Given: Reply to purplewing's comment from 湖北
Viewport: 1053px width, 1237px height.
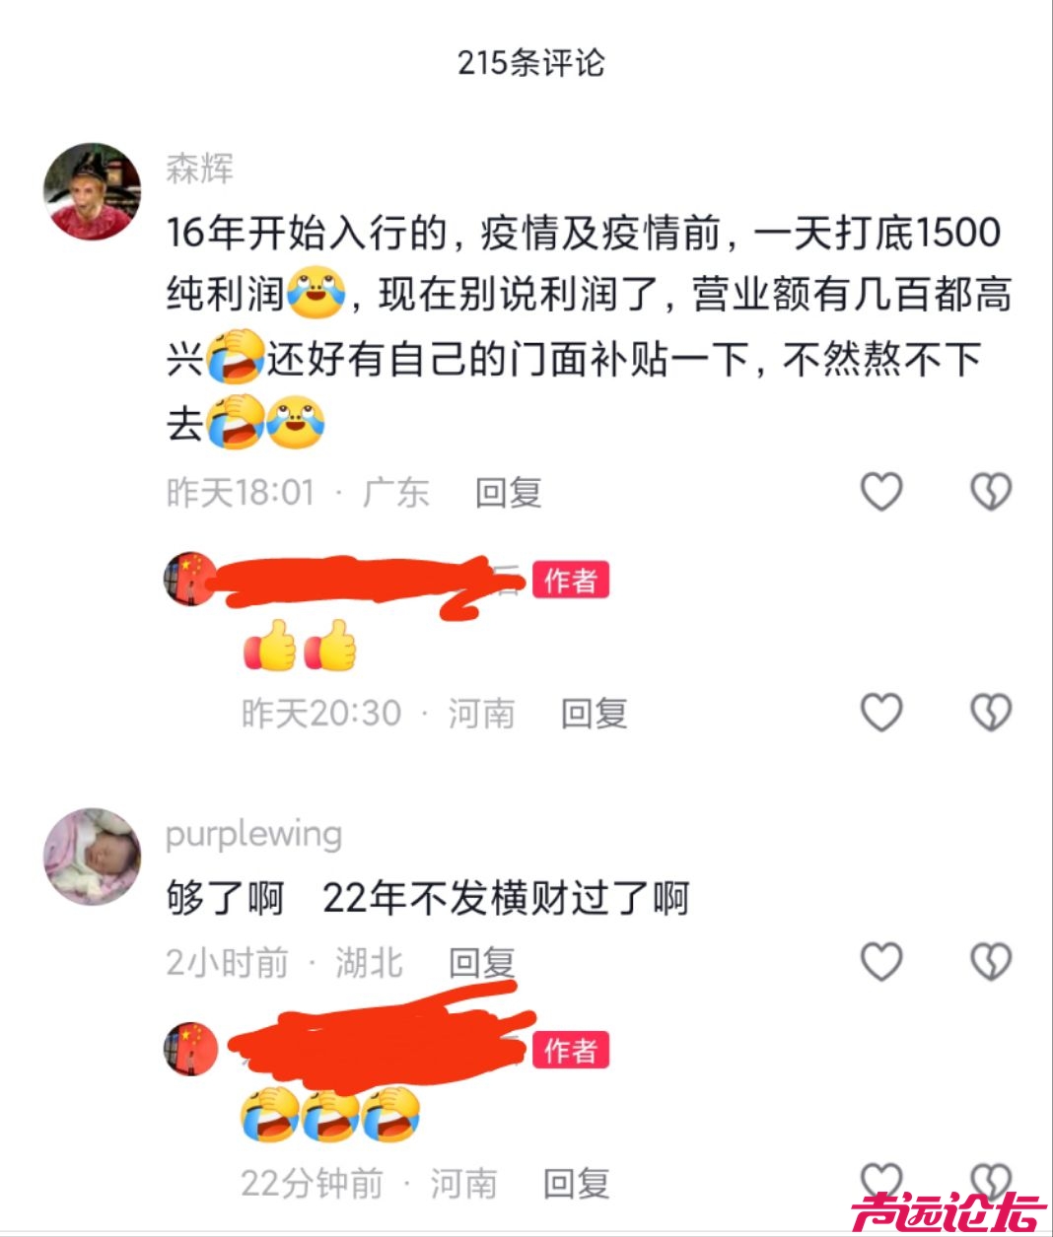Looking at the screenshot, I should coord(482,962).
